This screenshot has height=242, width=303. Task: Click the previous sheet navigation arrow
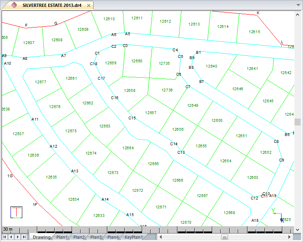point(11,237)
